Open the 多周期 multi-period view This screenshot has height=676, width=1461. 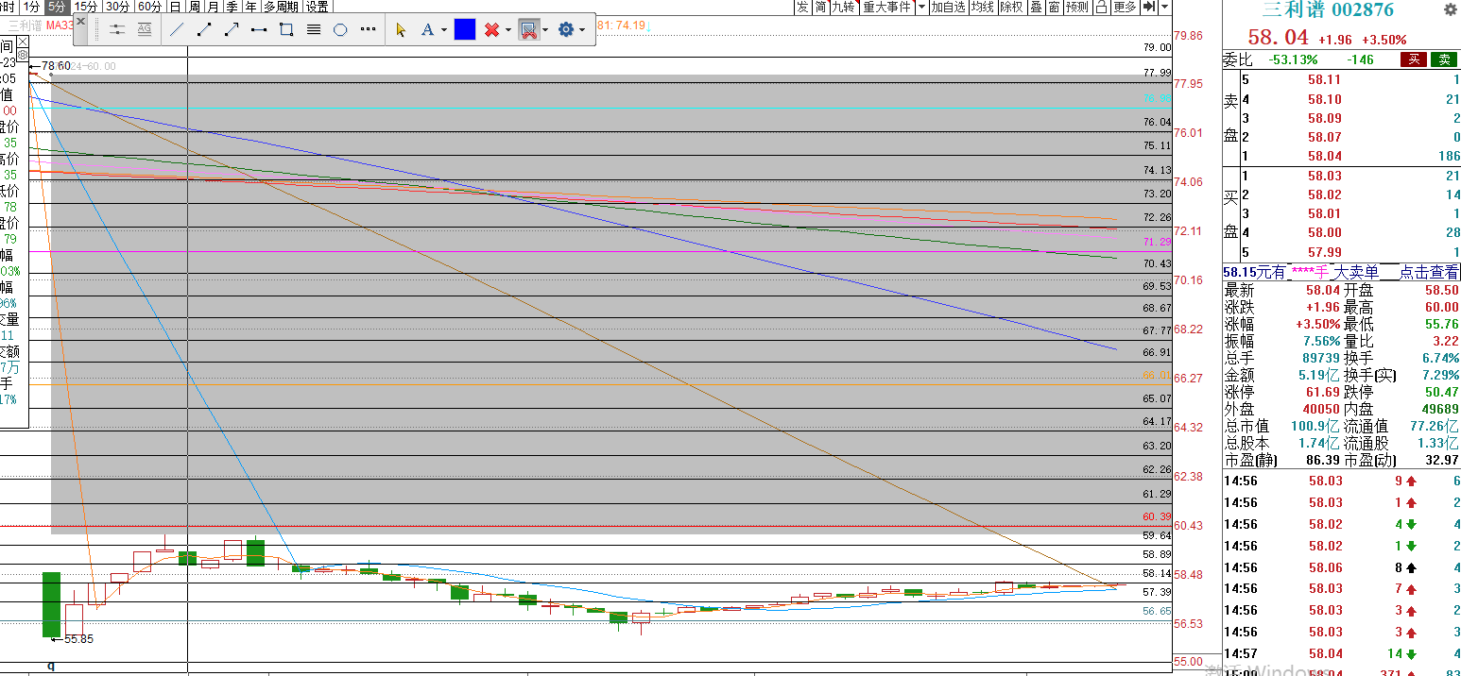(281, 7)
